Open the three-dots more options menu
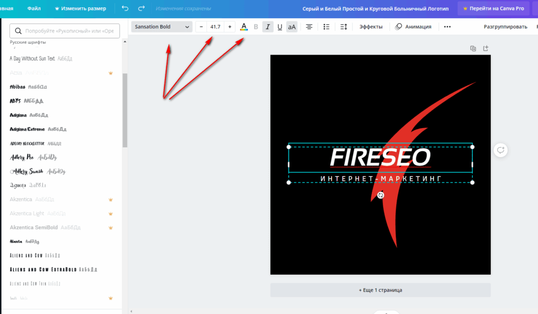This screenshot has width=538, height=314. tap(447, 27)
